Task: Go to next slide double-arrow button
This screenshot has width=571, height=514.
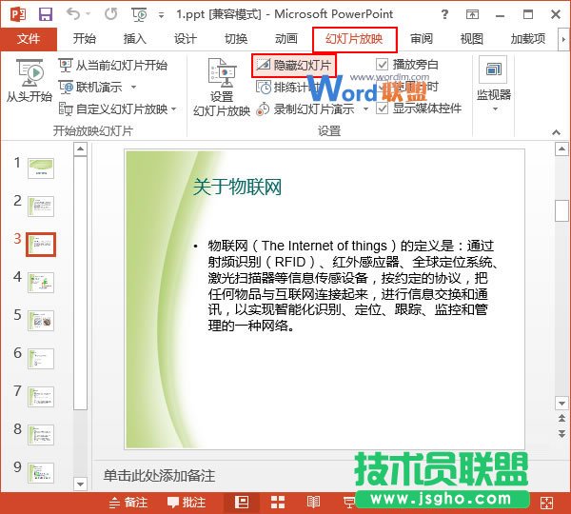Action: [561, 433]
